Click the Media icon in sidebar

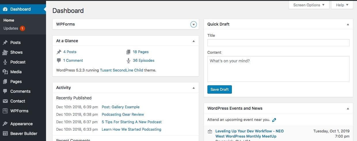(x=5, y=72)
